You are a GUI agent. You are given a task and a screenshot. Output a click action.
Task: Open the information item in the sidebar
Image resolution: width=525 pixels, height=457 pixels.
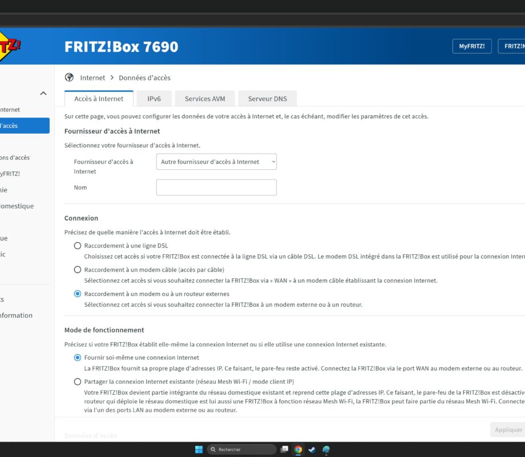pos(16,315)
